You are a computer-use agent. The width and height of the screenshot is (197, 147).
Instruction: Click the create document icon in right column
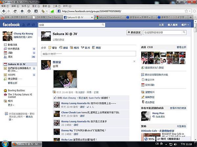point(143,80)
